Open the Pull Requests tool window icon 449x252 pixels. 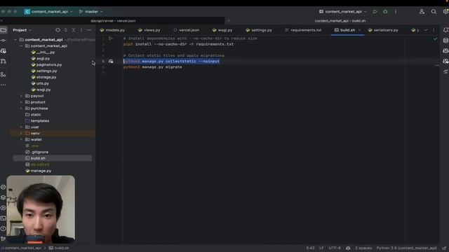[4, 61]
